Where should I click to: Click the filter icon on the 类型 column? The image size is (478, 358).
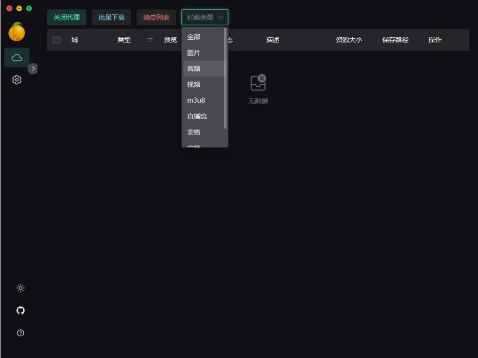tap(150, 40)
